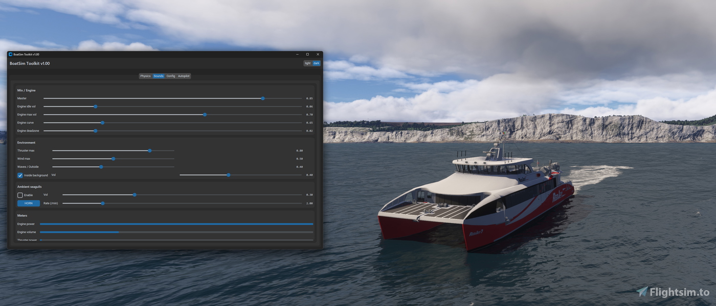716x306 pixels.
Task: Open the Config tab
Action: tap(170, 75)
